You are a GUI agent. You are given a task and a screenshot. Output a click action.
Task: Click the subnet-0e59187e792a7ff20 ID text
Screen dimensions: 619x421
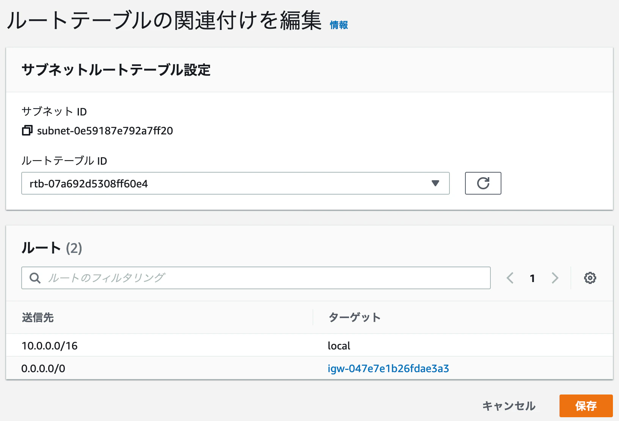(105, 131)
